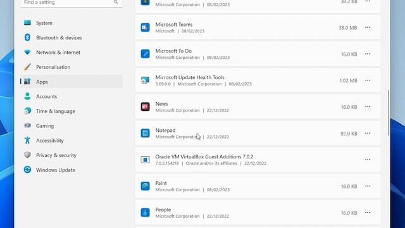This screenshot has width=405, height=228.
Task: Click the Bluetooth icon in sidebar
Action: tap(27, 37)
